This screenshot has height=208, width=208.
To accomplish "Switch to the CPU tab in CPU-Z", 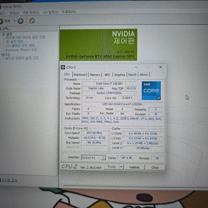I will [x=67, y=75].
